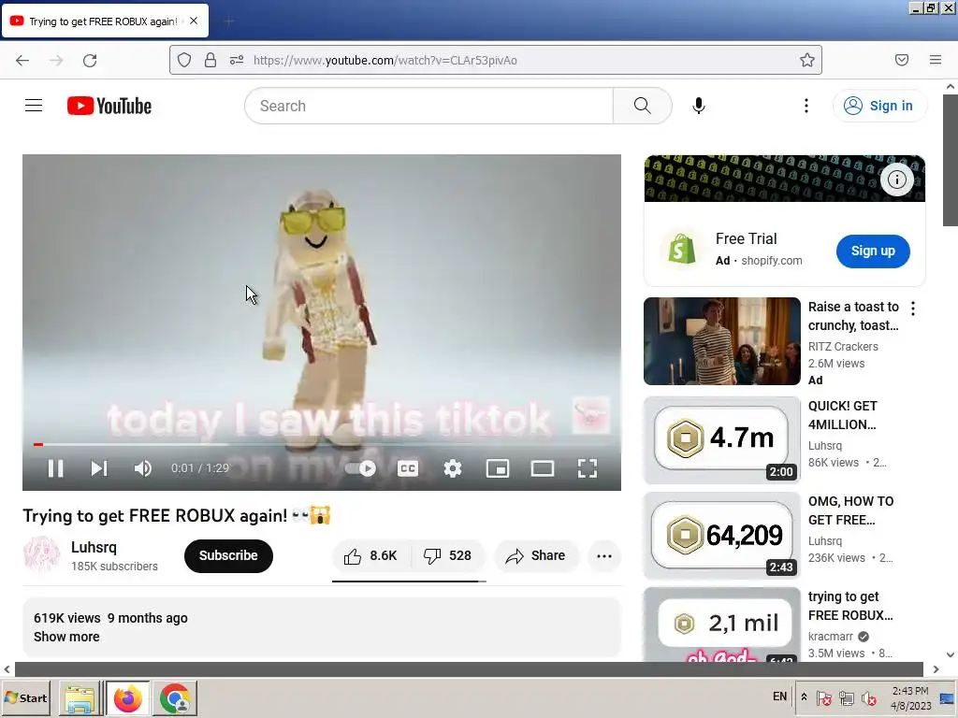Launch Chrome from the taskbar

pyautogui.click(x=175, y=697)
